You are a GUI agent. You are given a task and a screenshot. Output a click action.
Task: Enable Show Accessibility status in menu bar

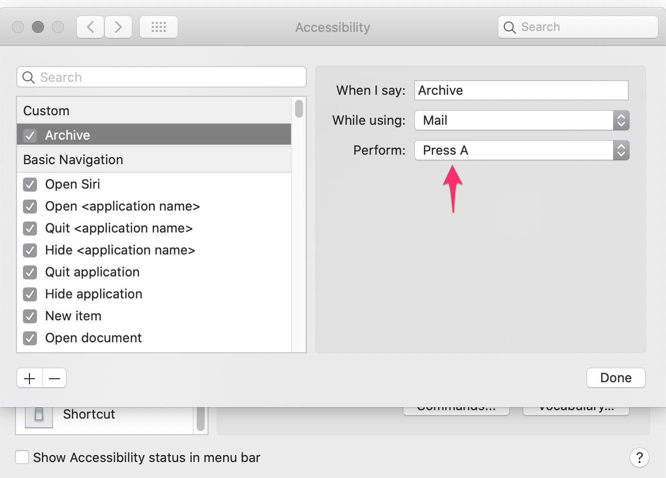coord(22,457)
